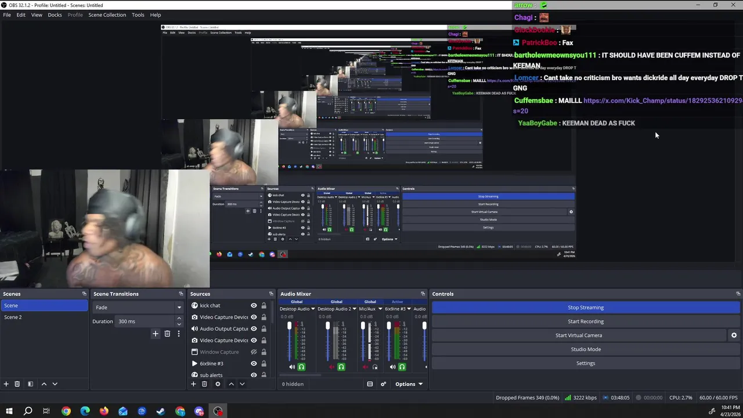The width and height of the screenshot is (743, 418).
Task: Enable Studio Mode
Action: [586, 349]
